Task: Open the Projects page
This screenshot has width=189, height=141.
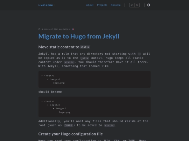Action: [x=102, y=5]
